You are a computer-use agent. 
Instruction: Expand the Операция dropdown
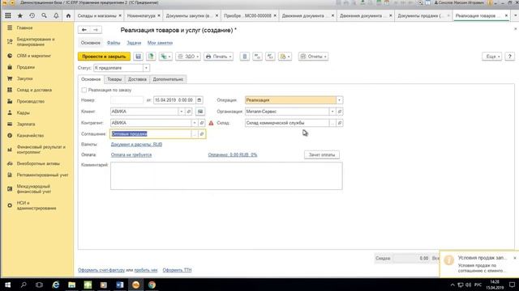[339, 100]
